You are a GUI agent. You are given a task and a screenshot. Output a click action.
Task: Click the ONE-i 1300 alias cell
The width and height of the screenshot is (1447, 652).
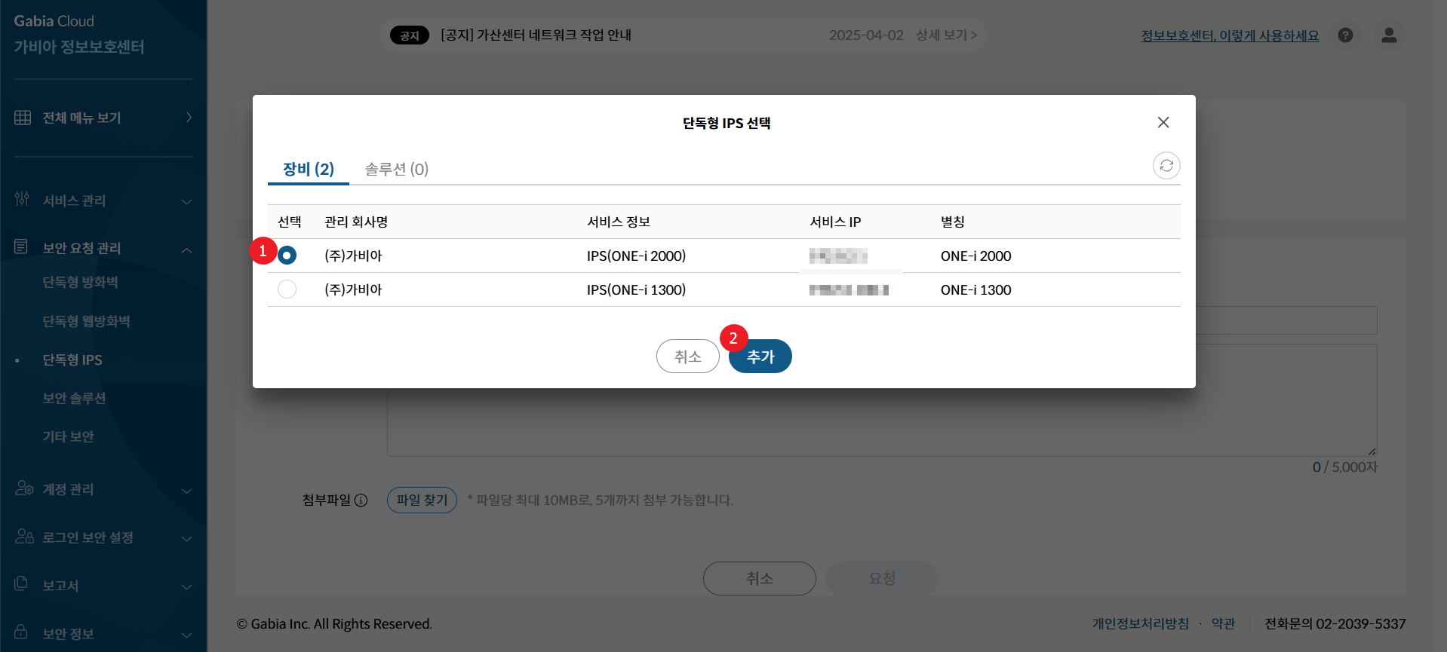(975, 289)
